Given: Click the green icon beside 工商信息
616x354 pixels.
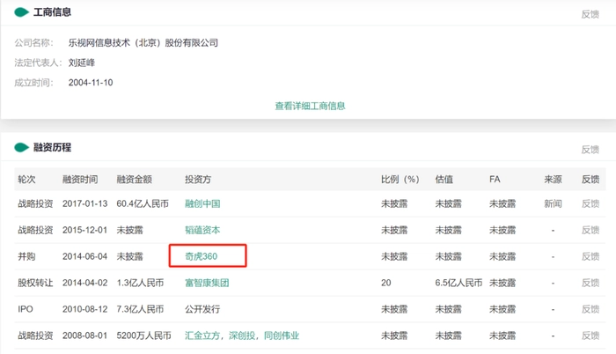Looking at the screenshot, I should (x=20, y=13).
